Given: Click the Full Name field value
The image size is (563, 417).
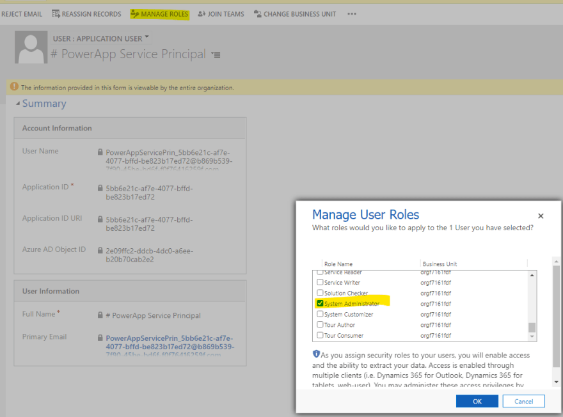Looking at the screenshot, I should tap(154, 315).
